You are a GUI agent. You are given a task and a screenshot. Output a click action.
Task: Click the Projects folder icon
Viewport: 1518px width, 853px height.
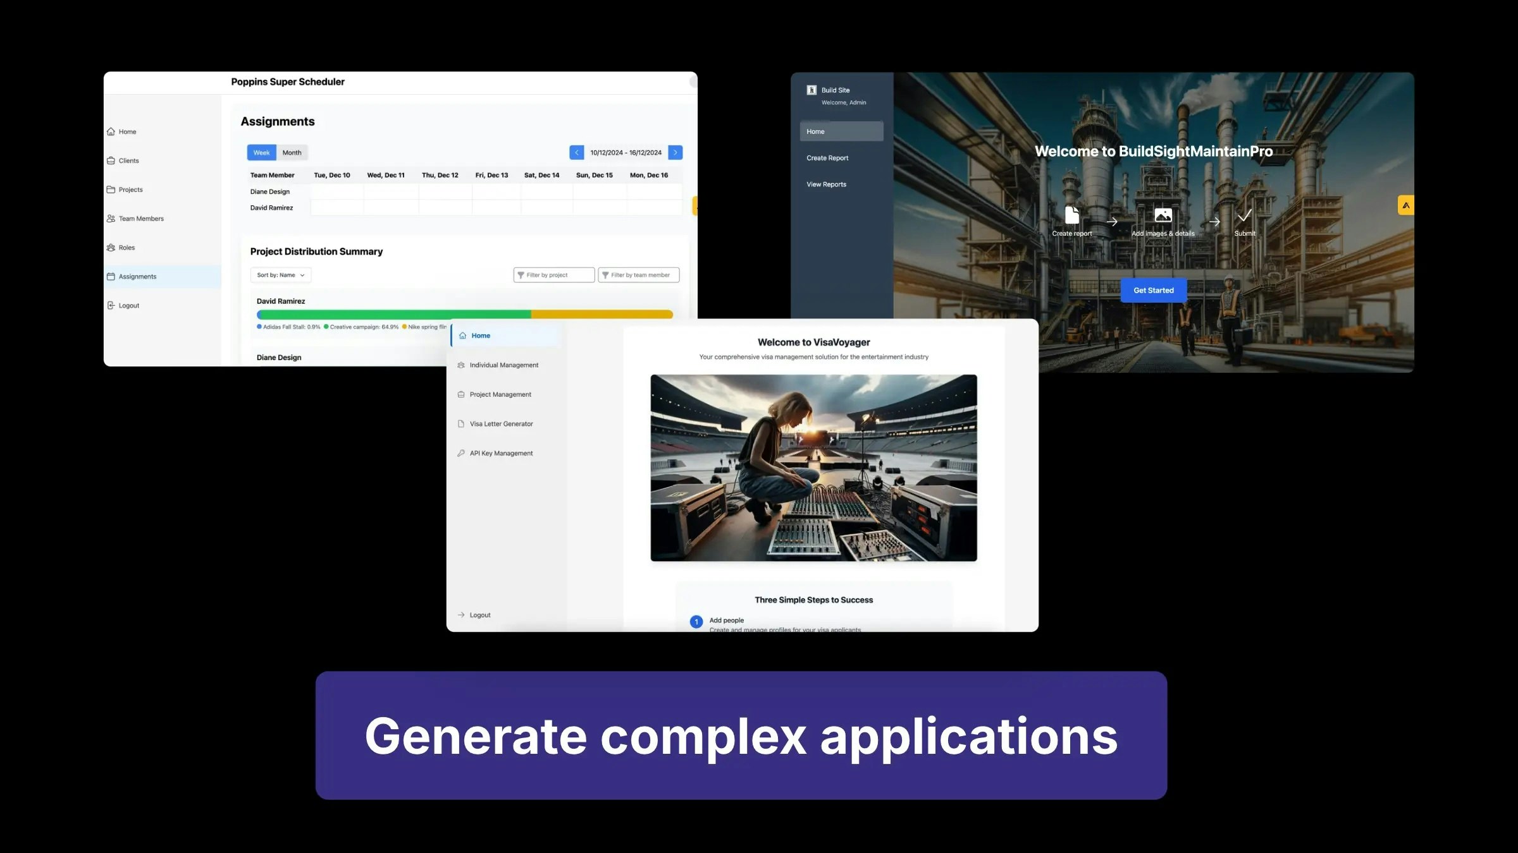pyautogui.click(x=111, y=190)
